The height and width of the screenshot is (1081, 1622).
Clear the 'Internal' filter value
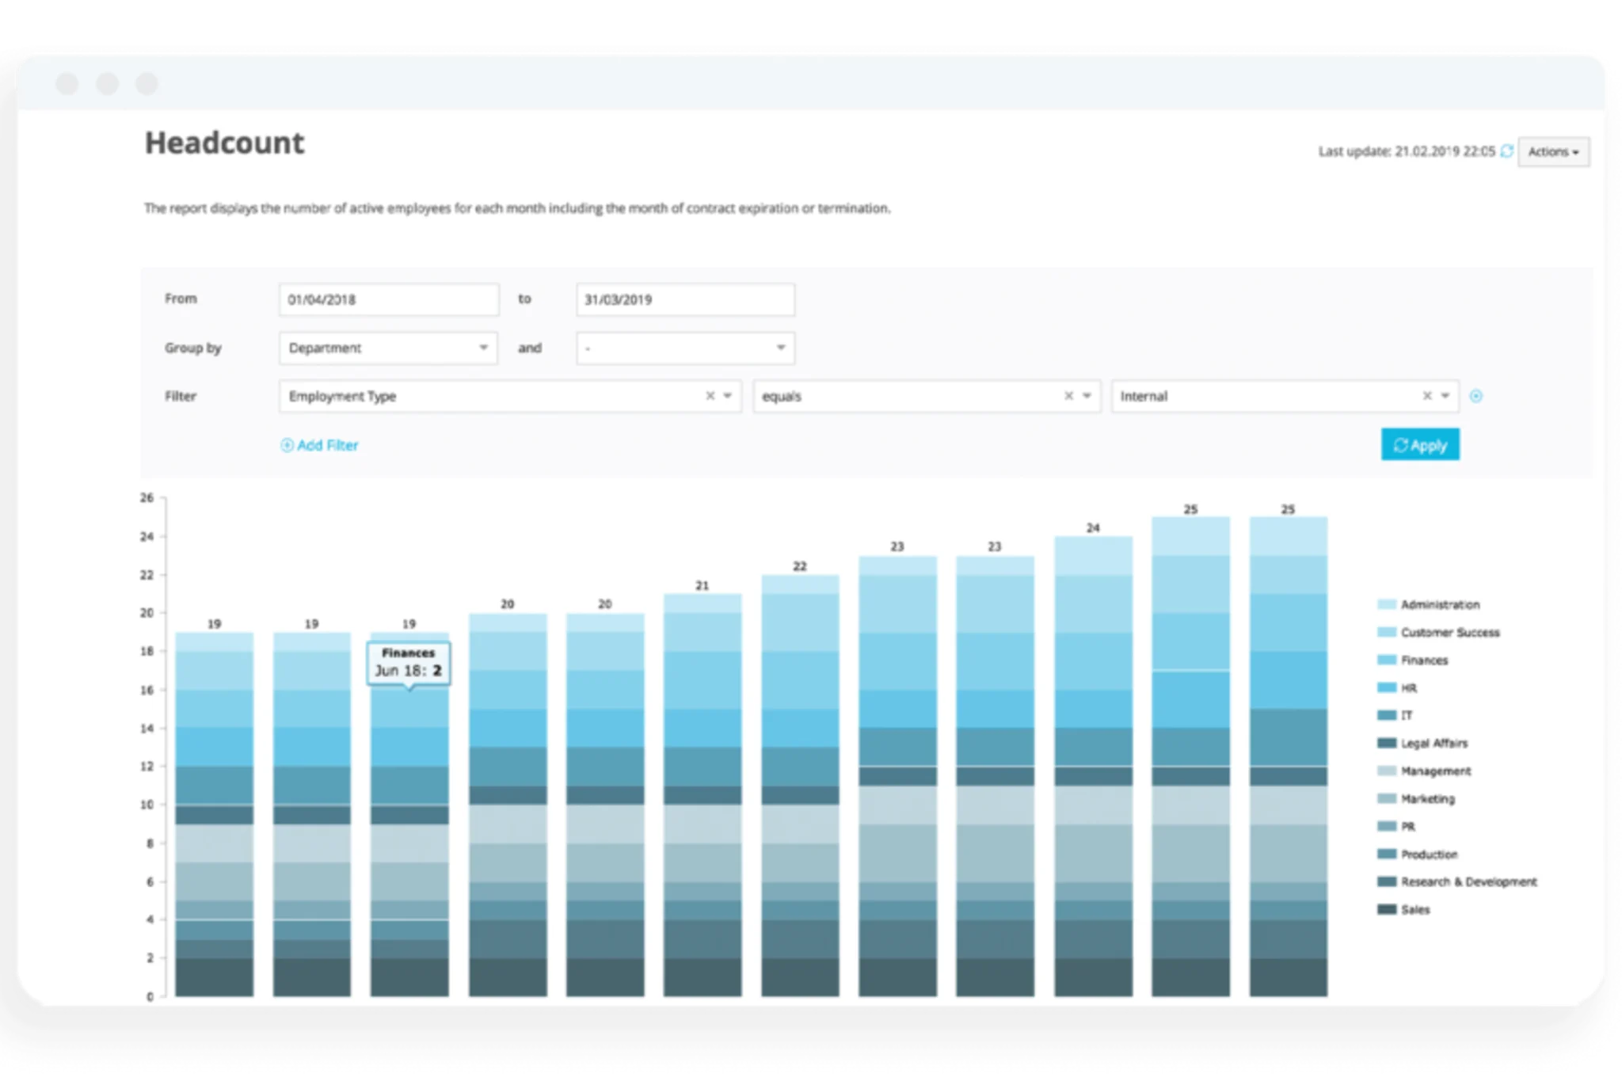[x=1426, y=396]
